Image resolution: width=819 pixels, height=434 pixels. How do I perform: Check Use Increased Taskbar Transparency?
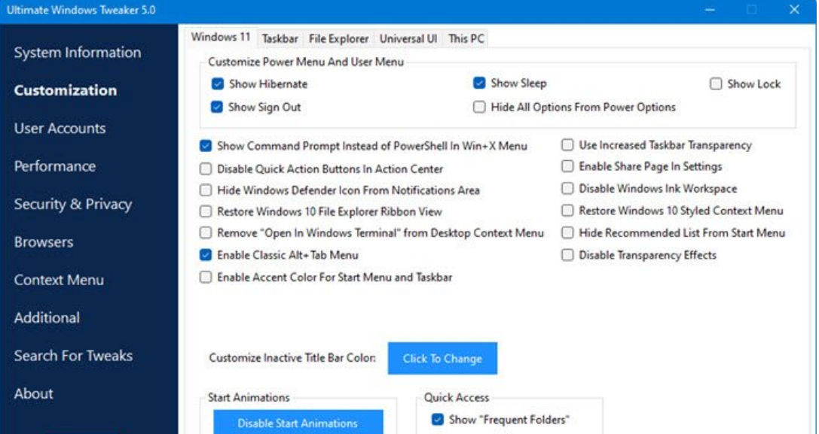[x=567, y=145]
